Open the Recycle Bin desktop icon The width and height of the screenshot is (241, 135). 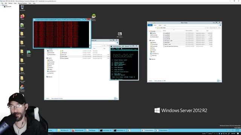pos(22,8)
